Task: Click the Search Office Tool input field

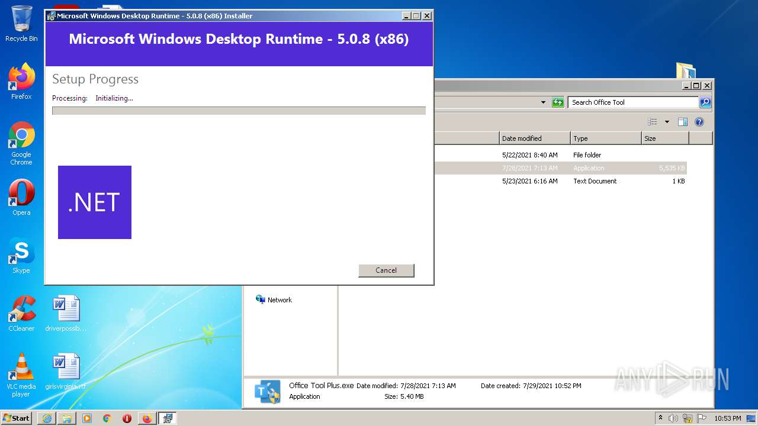Action: click(633, 102)
